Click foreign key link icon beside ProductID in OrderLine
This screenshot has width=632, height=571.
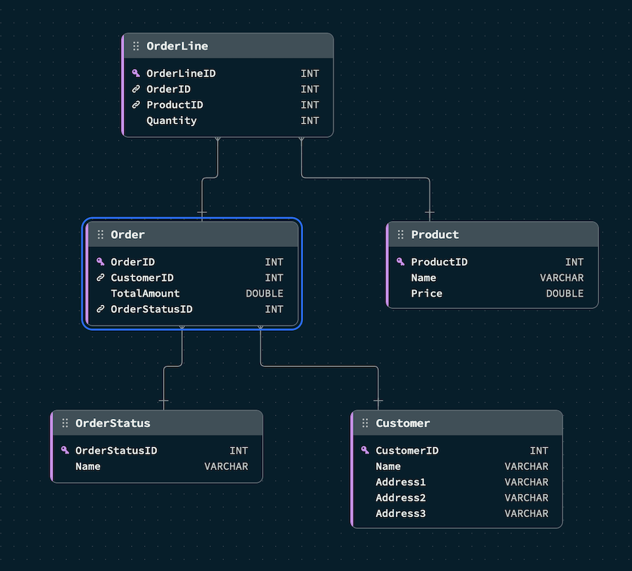136,105
